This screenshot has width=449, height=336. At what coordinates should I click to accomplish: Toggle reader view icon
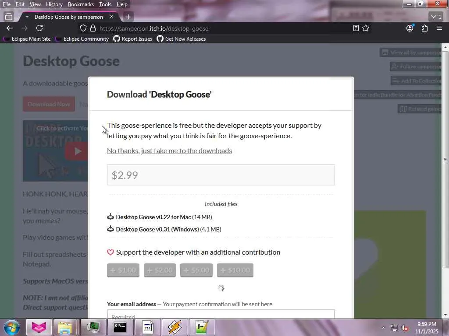[x=356, y=28]
